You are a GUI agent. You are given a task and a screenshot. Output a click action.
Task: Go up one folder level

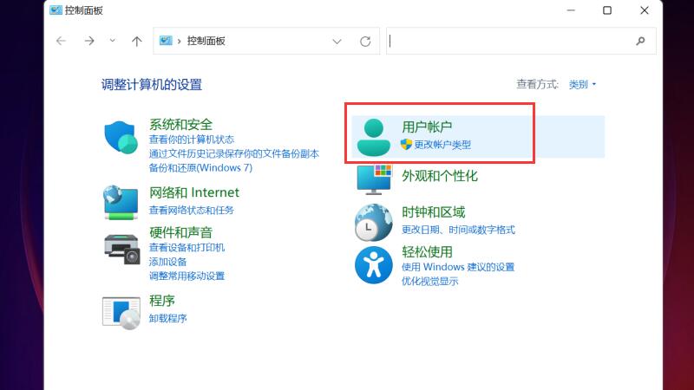(x=136, y=41)
